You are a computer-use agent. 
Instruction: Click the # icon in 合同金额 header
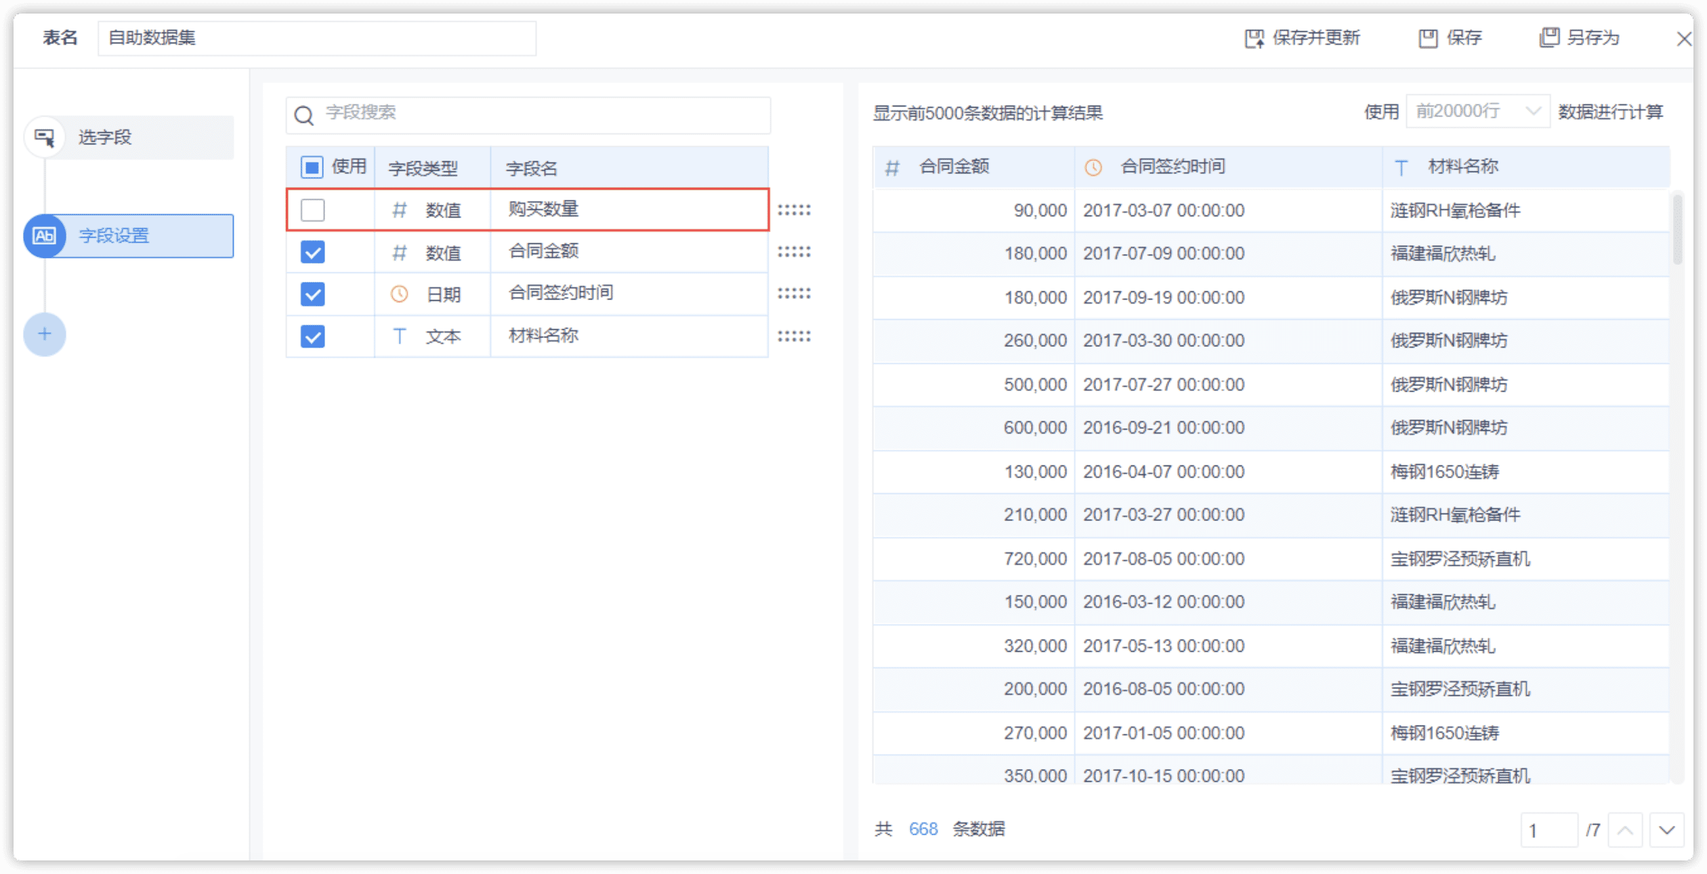pos(893,168)
